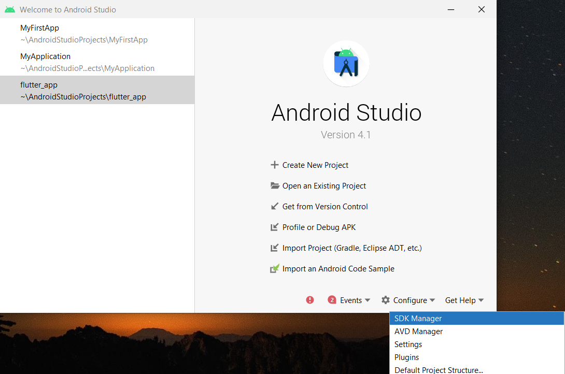565x374 pixels.
Task: Click the folder icon beside Open an Existing Project
Action: pyautogui.click(x=275, y=186)
